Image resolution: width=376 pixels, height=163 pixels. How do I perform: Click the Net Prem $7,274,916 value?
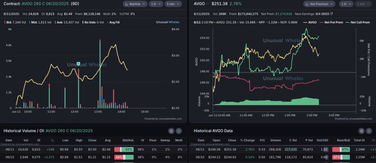(283, 14)
